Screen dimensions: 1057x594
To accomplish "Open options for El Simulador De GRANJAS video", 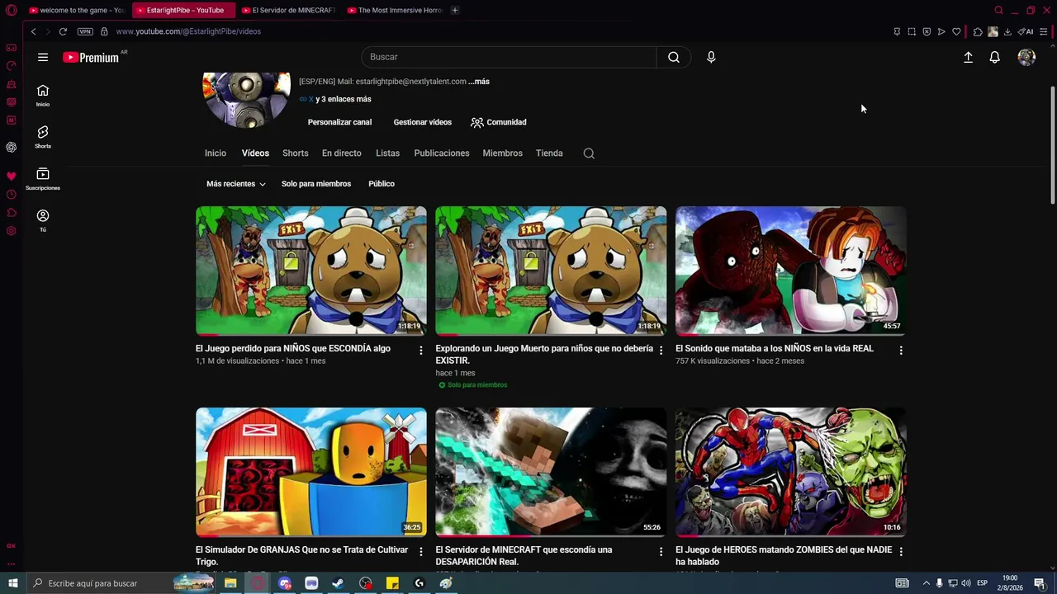I will (x=421, y=552).
